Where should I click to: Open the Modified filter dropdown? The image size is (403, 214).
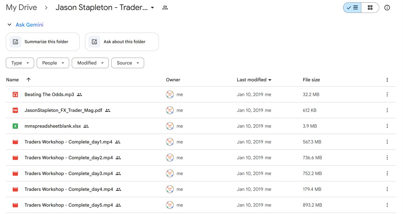click(90, 63)
